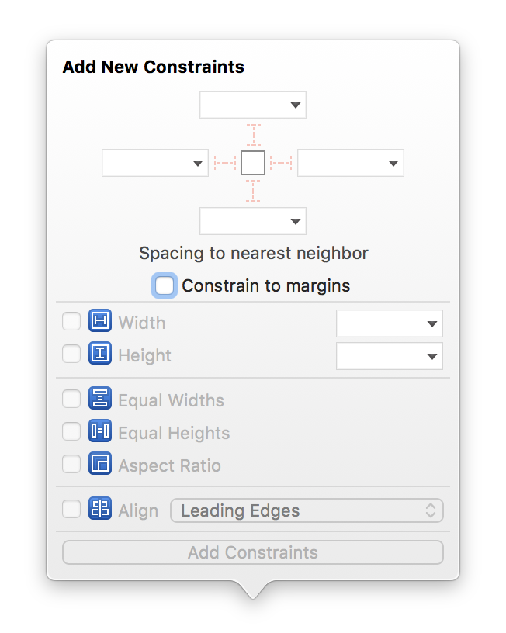
Task: Click the Equal Widths icon
Action: coord(99,400)
